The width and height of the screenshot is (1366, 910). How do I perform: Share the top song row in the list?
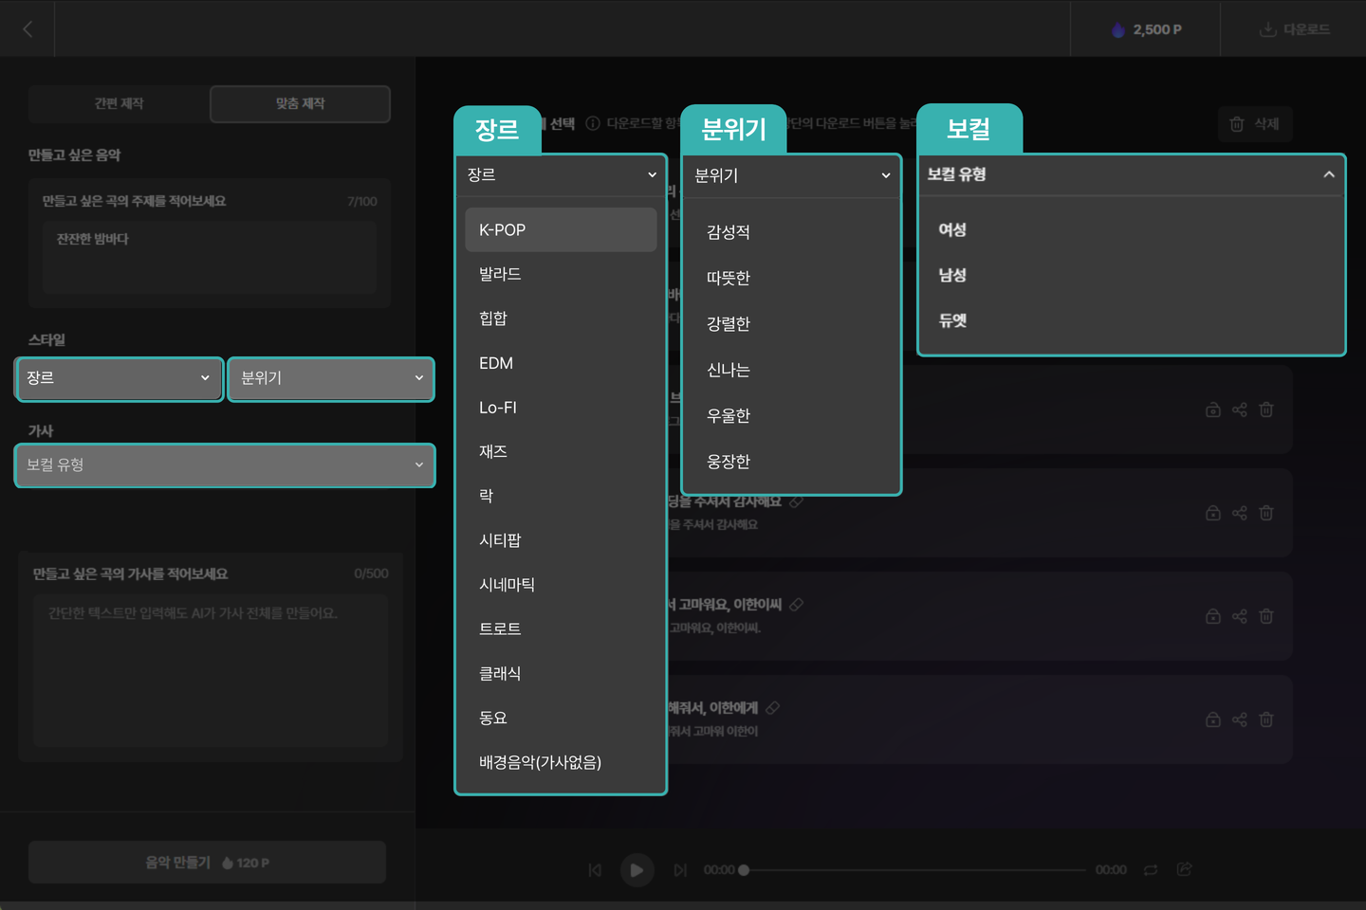[1240, 409]
